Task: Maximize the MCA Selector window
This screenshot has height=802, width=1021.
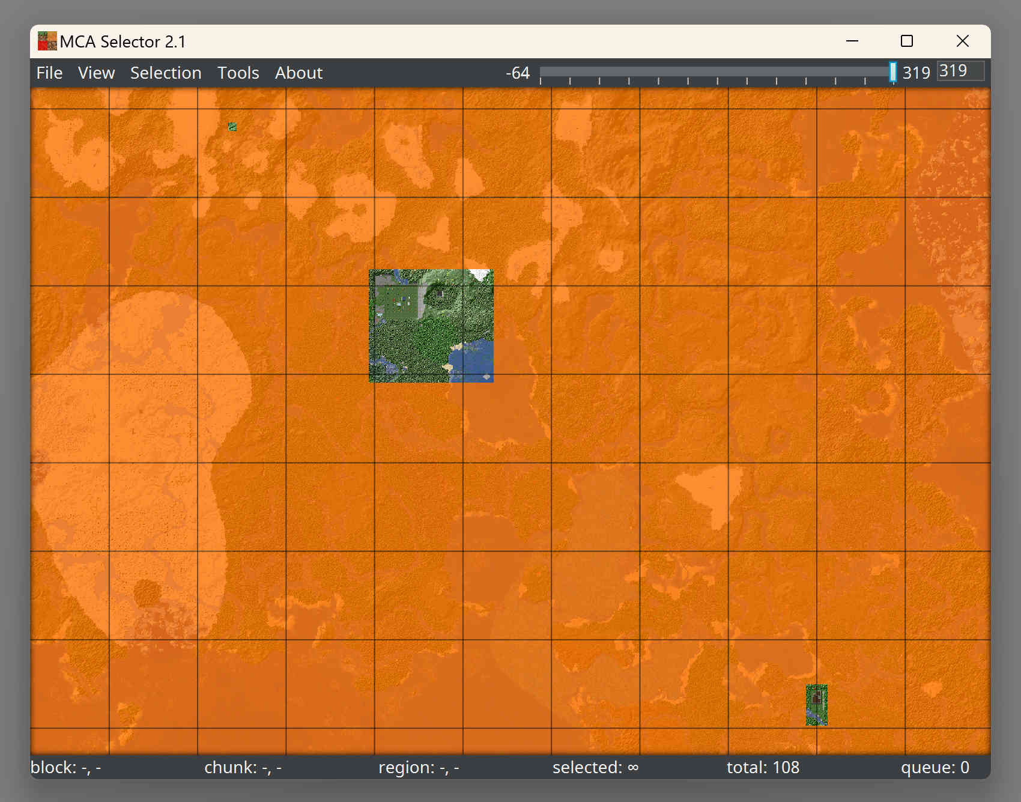Action: 907,41
